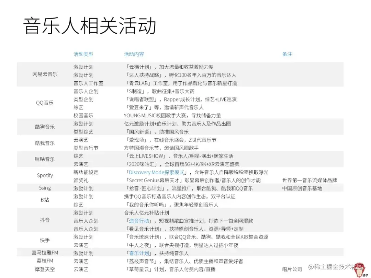Viewport: 371px width, 278px height.
Task: Select the 网易云音乐 row label
Action: pos(45,75)
